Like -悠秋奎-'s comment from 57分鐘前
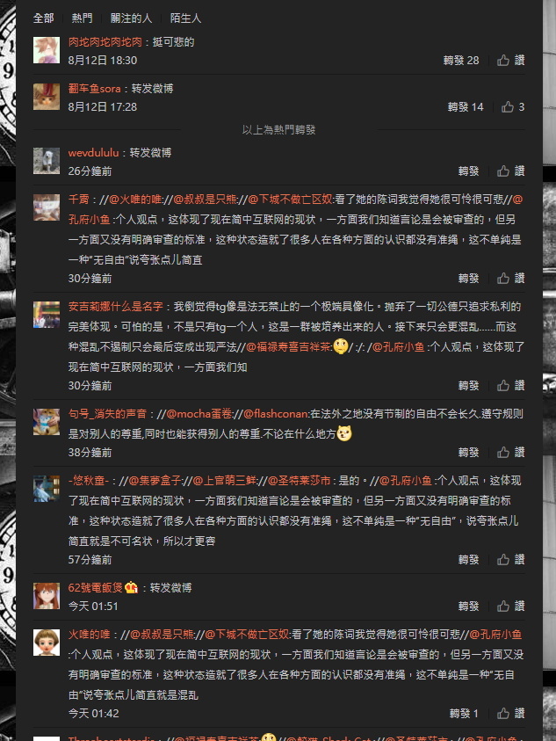556x741 pixels. click(510, 560)
